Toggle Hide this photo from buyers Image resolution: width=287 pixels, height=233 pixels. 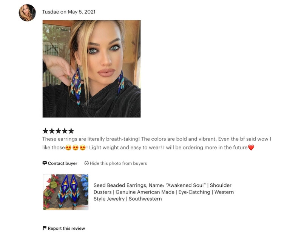click(x=116, y=163)
